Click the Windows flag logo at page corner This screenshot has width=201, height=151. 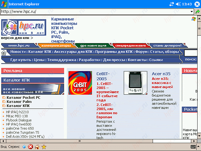194,19
